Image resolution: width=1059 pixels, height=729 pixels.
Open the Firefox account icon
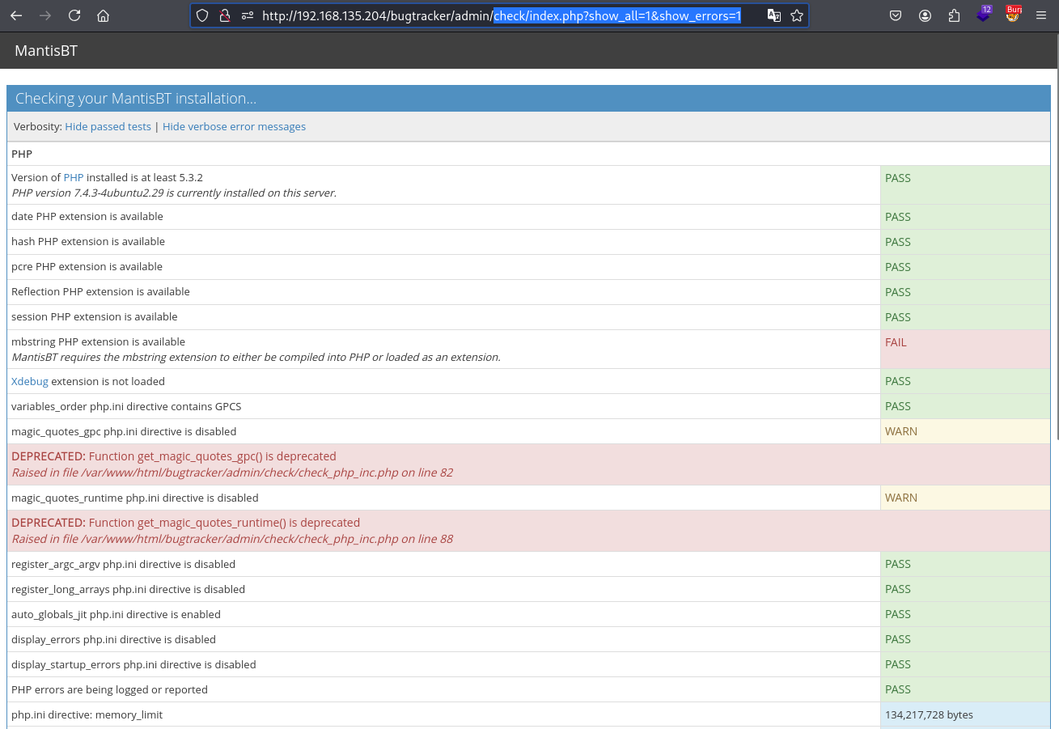[925, 15]
